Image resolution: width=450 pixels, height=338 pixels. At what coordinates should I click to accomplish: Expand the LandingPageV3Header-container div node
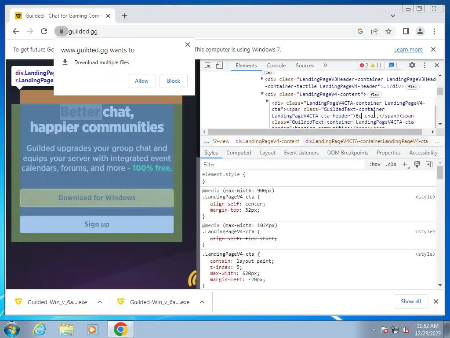coord(262,78)
